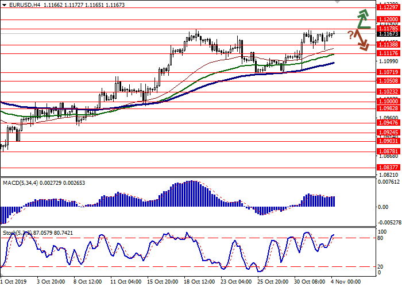
Task: Click the 4 Nov 00:00 date marker
Action: pos(345,282)
